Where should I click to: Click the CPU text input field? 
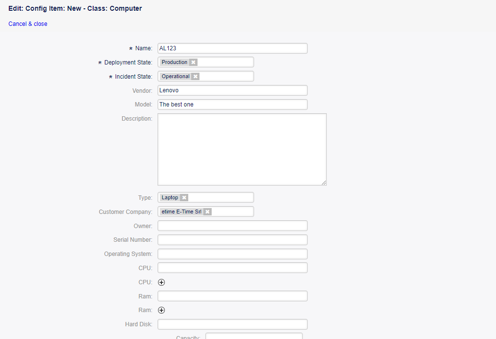pos(232,268)
